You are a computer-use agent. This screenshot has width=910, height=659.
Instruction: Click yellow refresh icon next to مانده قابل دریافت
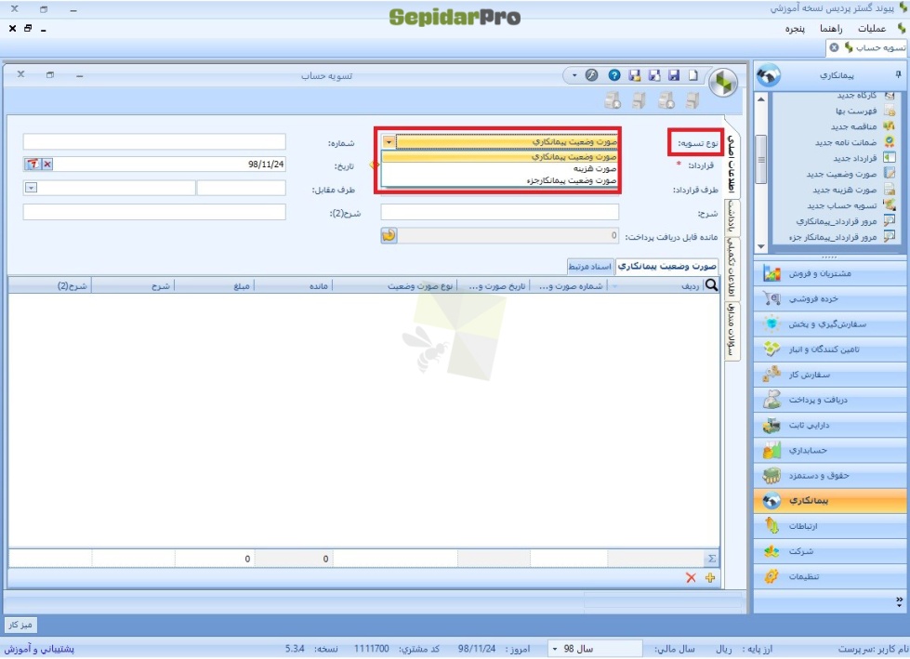click(389, 235)
